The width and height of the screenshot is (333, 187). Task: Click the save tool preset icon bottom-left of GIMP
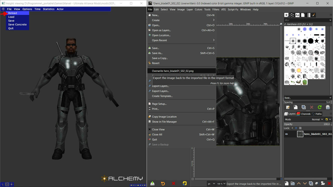coord(152,183)
